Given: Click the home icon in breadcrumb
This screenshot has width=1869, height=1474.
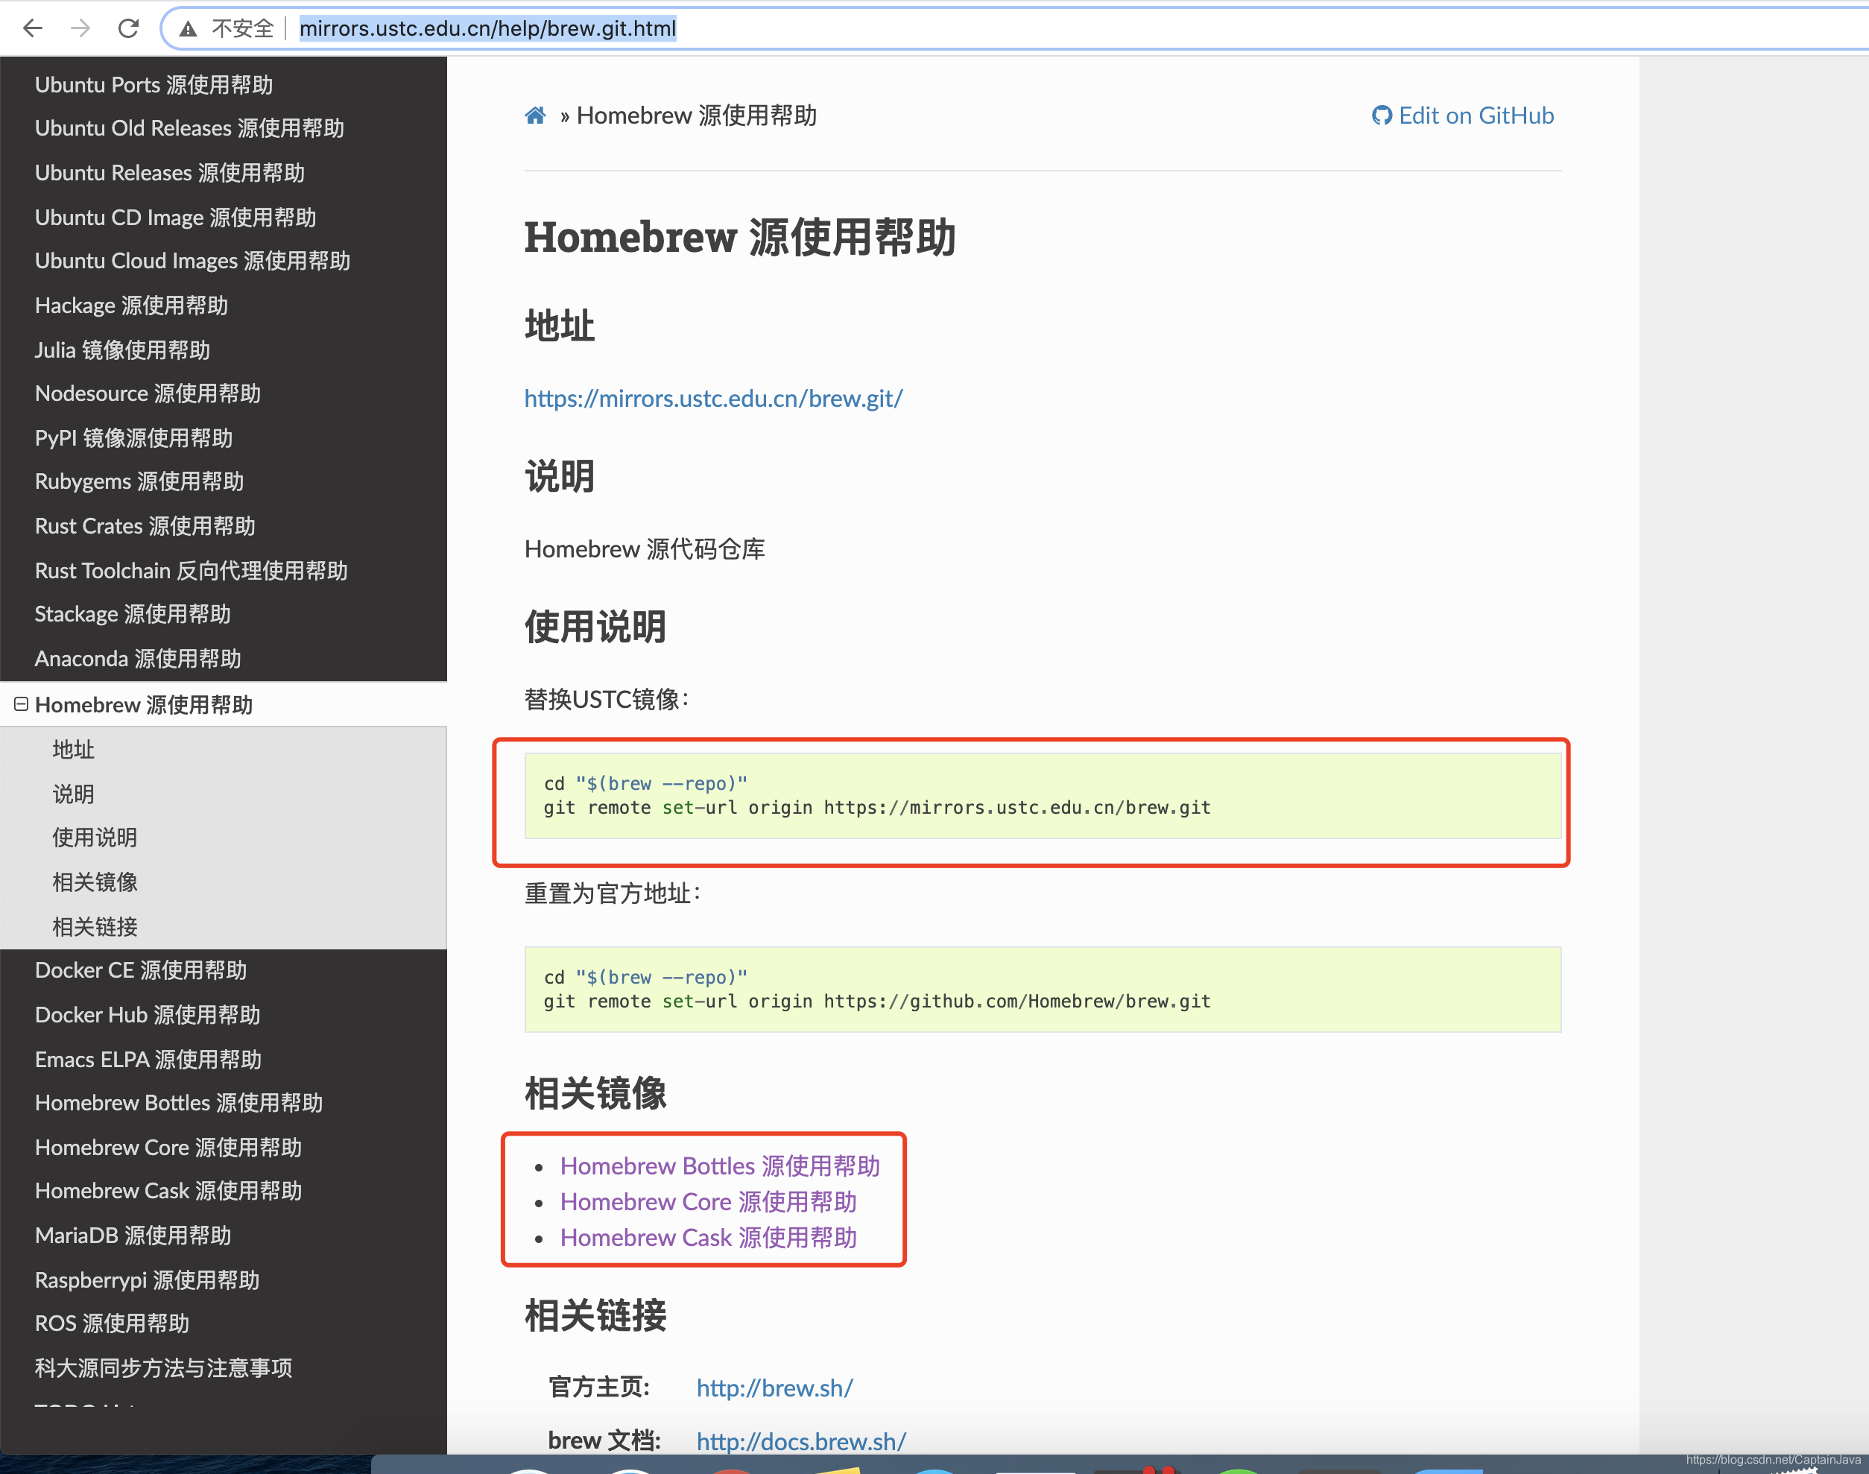Looking at the screenshot, I should tap(535, 116).
